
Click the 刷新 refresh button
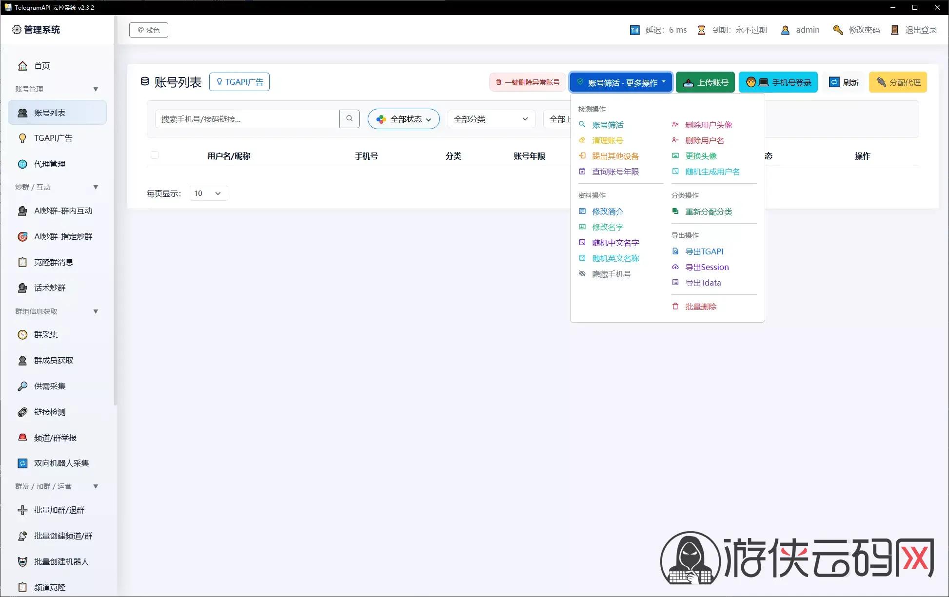[x=844, y=82]
